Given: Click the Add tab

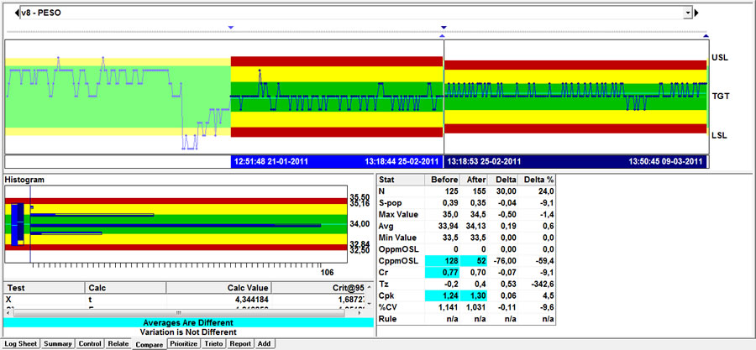Looking at the screenshot, I should (x=265, y=343).
